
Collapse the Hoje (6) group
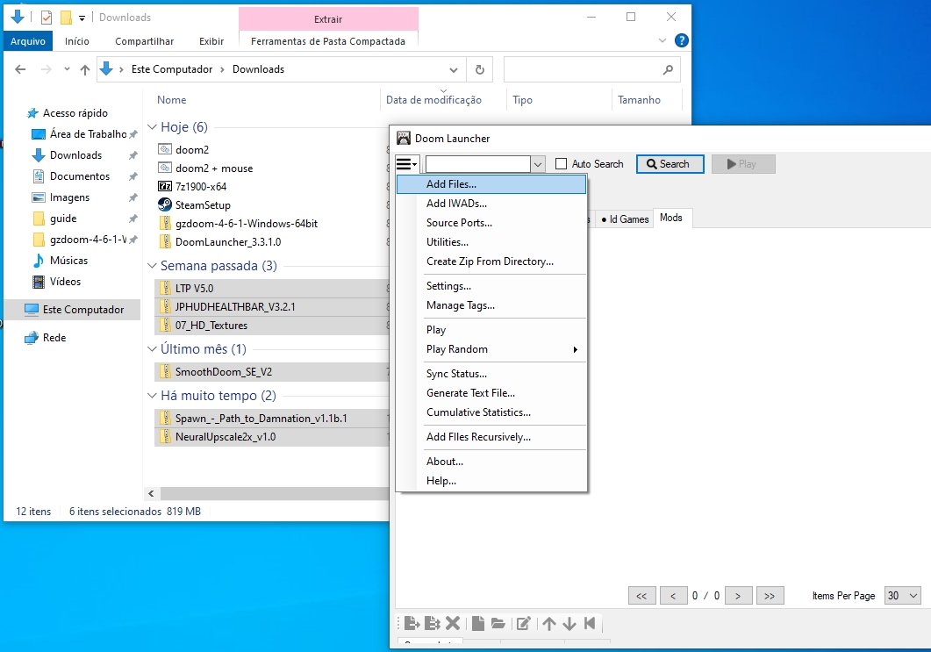click(x=152, y=127)
